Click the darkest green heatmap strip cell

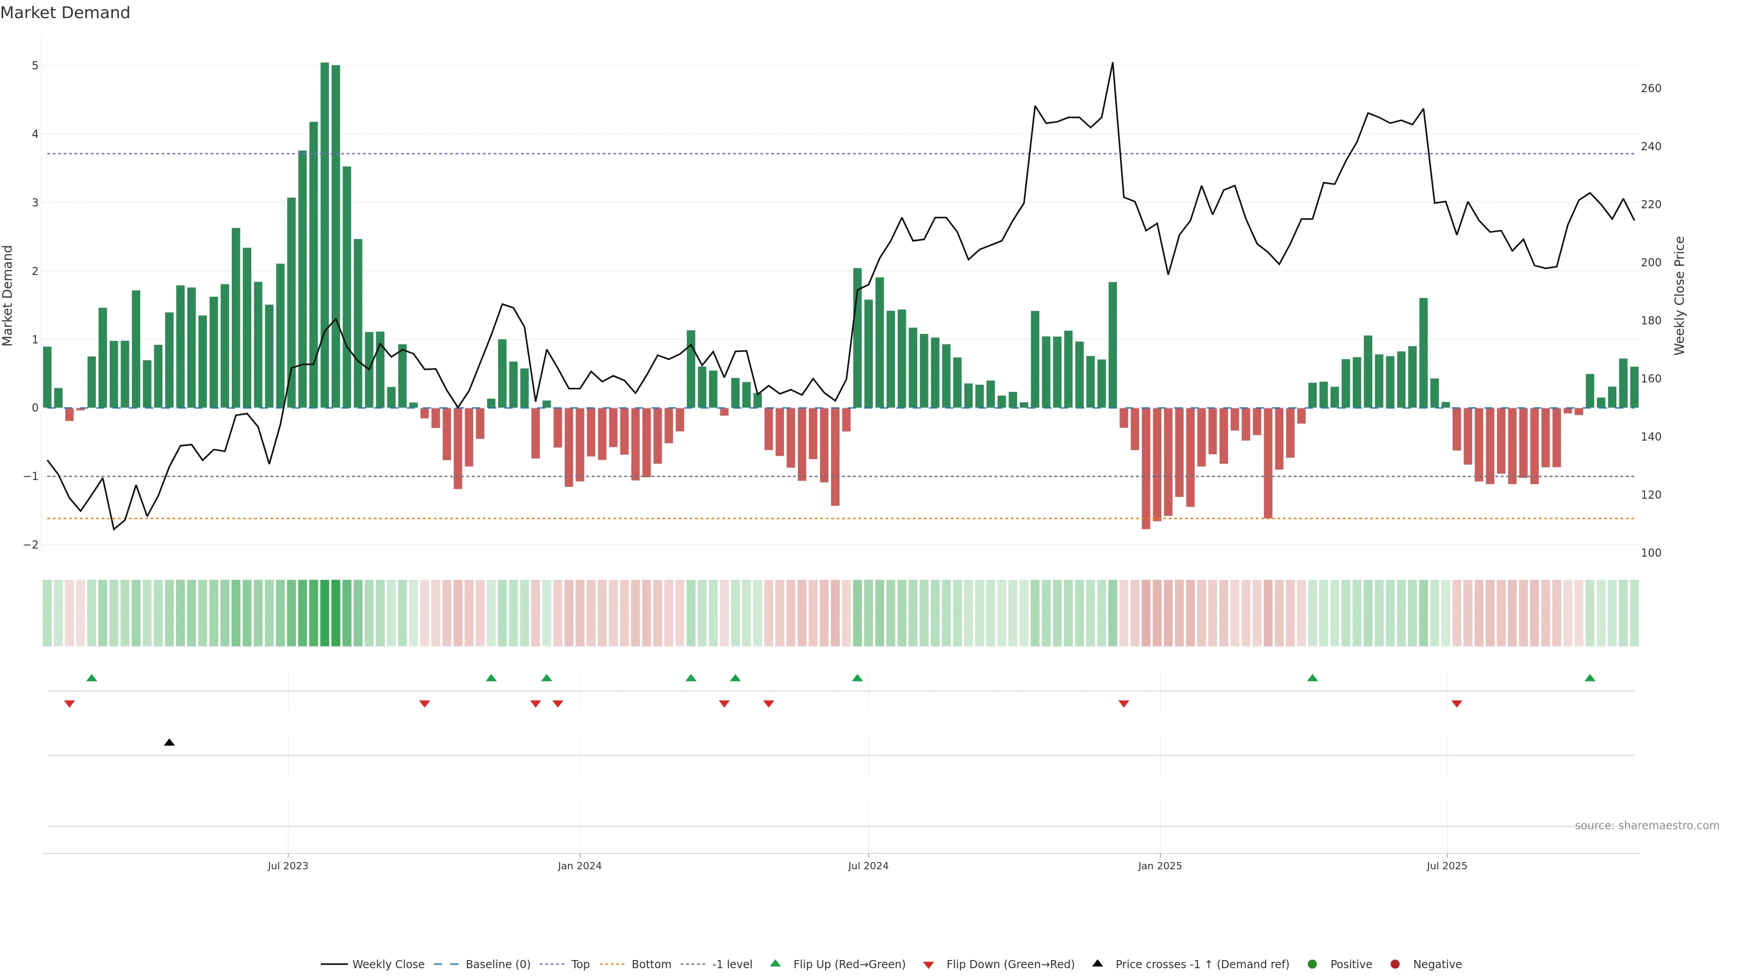[325, 613]
